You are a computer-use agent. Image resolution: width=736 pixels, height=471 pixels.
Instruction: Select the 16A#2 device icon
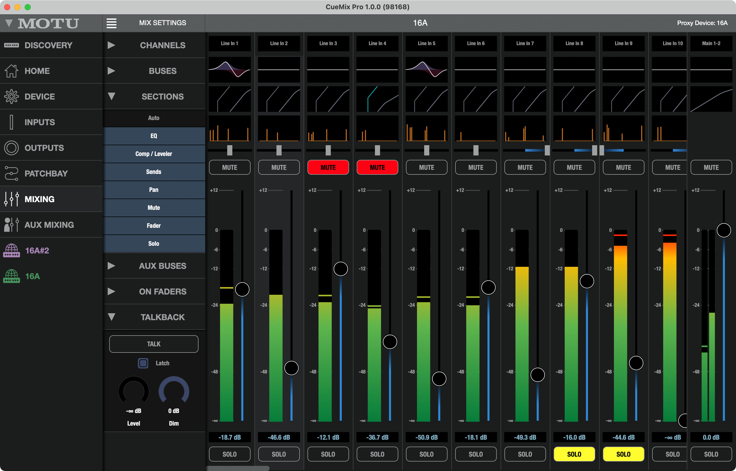pyautogui.click(x=12, y=250)
